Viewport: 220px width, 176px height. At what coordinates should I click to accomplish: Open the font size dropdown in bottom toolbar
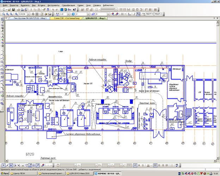109,165
